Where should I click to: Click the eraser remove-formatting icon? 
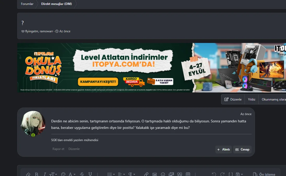coord(28,174)
